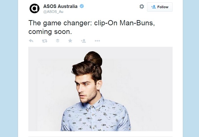Open the ASOS Australia profile name link

60,6
